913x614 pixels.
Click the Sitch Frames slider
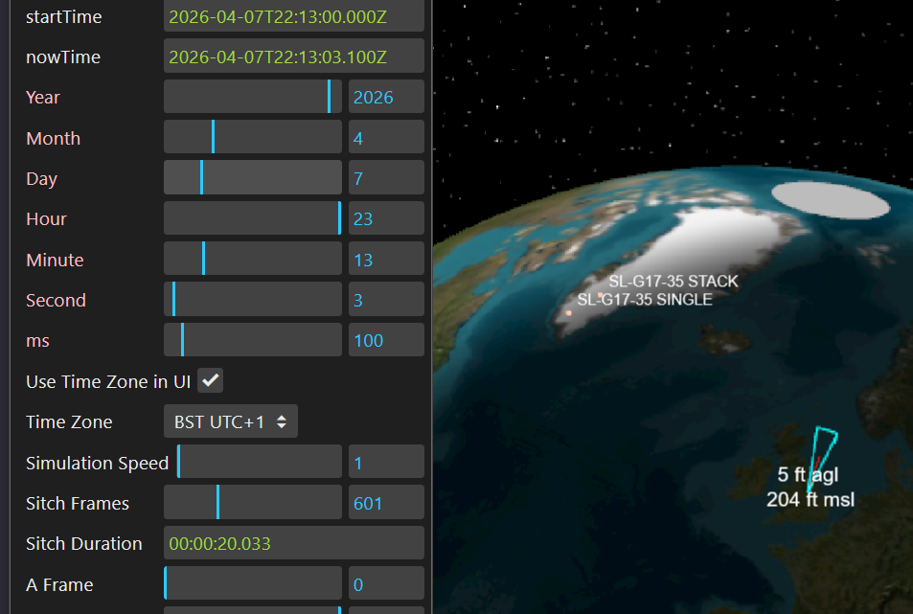coord(253,503)
